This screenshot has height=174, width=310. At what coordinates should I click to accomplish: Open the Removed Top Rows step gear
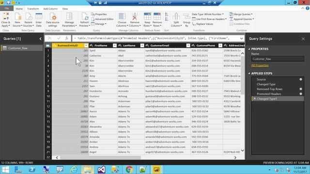301,89
